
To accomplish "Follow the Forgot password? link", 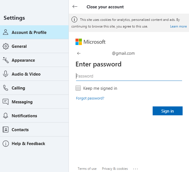I will point(90,98).
